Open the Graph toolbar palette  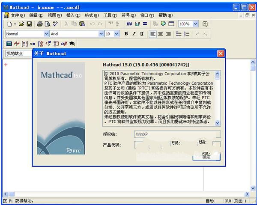point(17,44)
